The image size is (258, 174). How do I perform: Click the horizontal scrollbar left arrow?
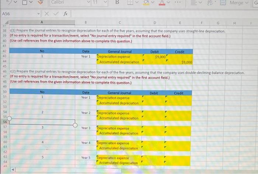tap(13, 170)
